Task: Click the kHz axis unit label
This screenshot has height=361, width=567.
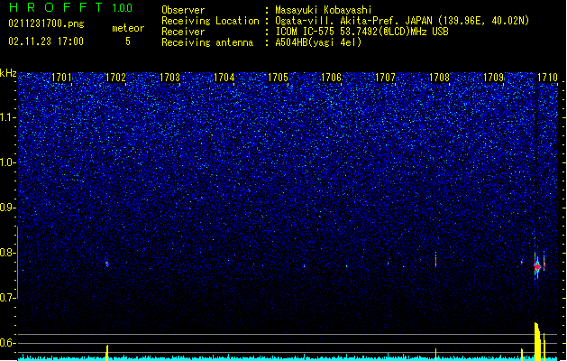Action: (8, 73)
